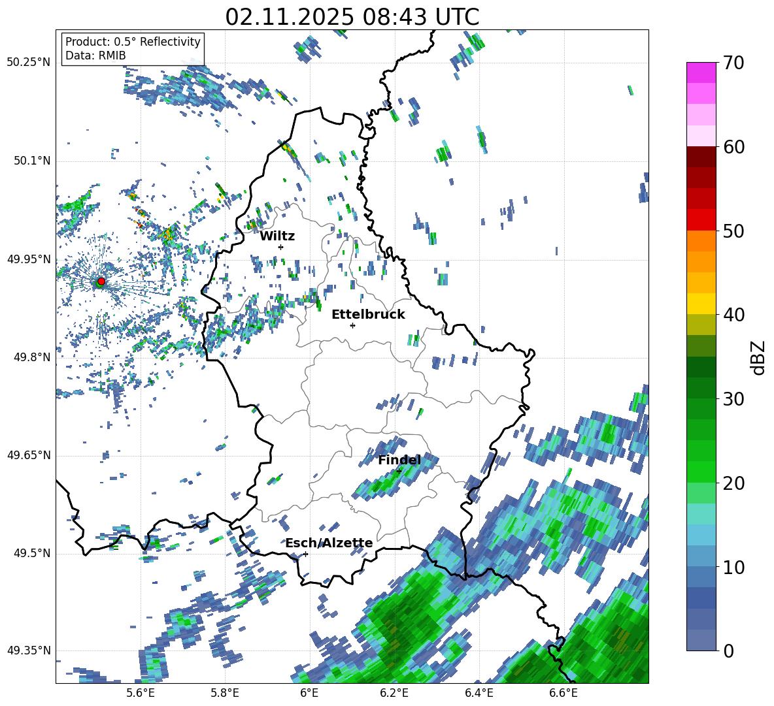Click the Product: 0.5° Reflectivity text

click(133, 42)
